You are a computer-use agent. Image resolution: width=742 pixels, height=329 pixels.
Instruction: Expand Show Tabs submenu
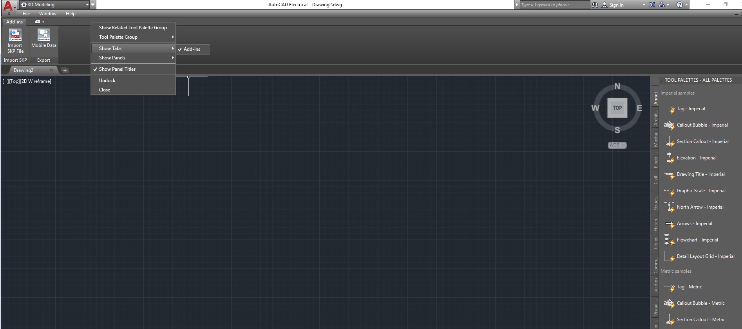click(x=133, y=48)
